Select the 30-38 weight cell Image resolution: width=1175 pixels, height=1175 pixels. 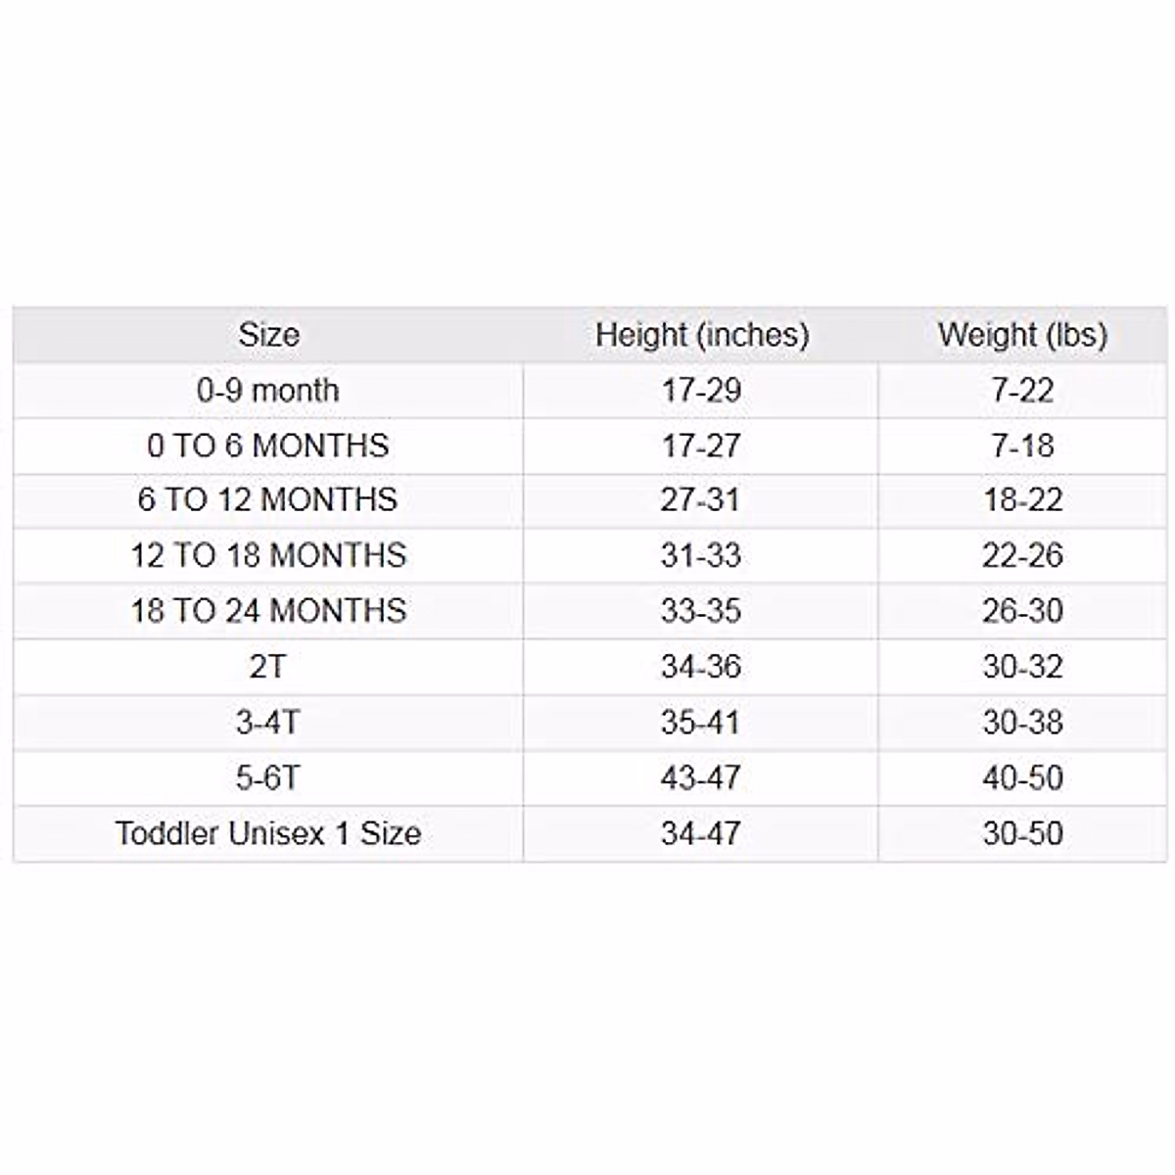coord(1022,723)
